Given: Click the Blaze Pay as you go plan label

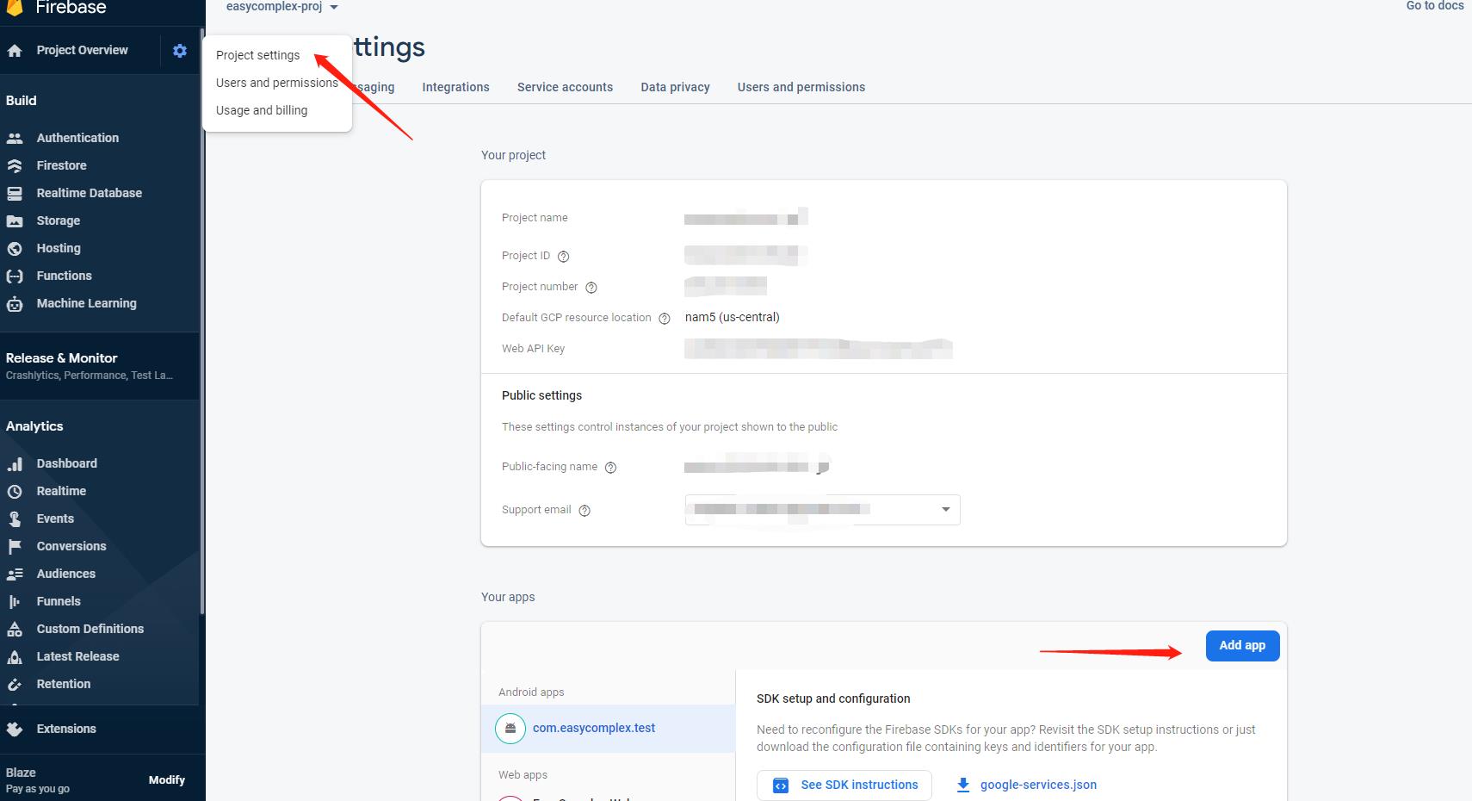Looking at the screenshot, I should [x=38, y=779].
